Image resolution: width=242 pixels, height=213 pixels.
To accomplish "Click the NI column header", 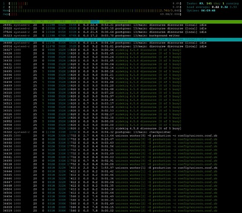I will click(x=42, y=21).
